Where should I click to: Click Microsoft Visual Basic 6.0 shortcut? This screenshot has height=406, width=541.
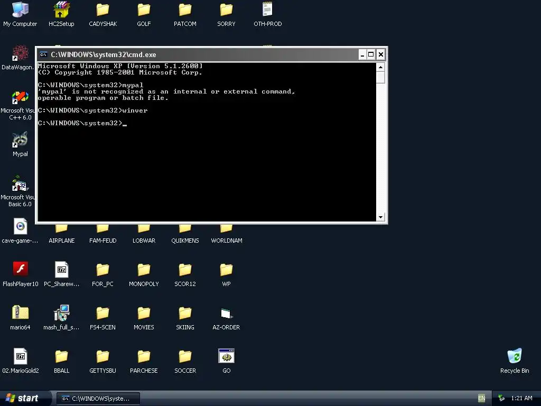click(20, 183)
